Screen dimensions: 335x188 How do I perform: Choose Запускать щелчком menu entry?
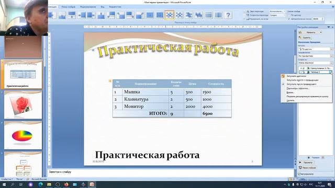coord(296,76)
